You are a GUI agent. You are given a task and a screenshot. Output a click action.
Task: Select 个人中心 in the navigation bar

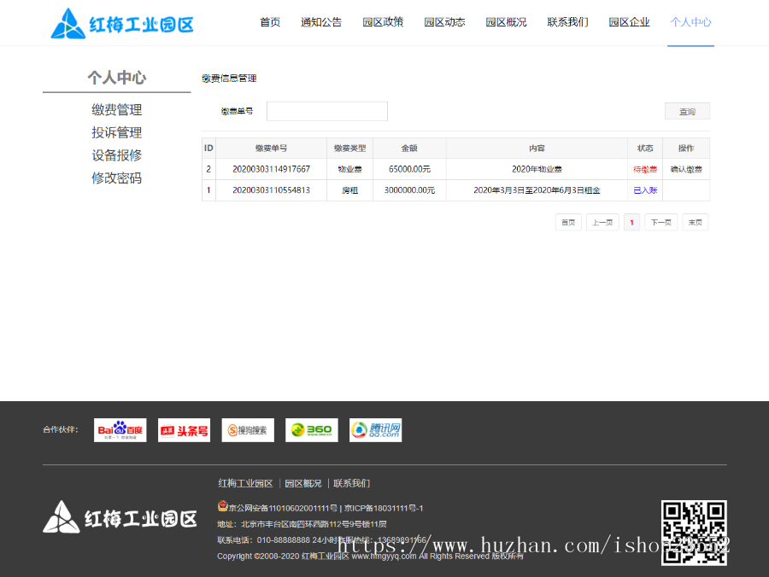coord(690,22)
